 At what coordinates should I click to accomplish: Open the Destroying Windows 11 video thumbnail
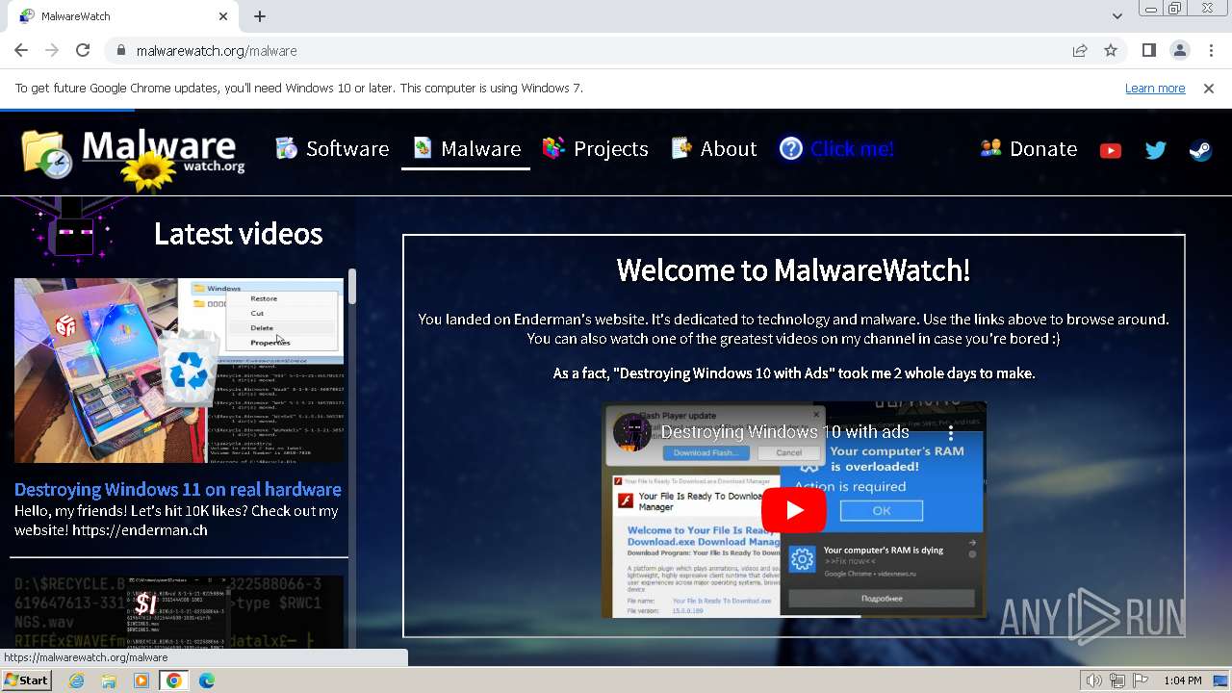point(179,371)
